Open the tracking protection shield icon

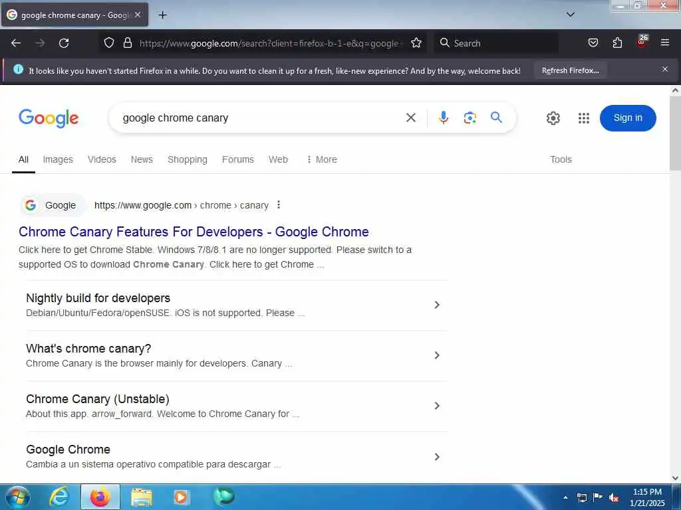point(109,43)
